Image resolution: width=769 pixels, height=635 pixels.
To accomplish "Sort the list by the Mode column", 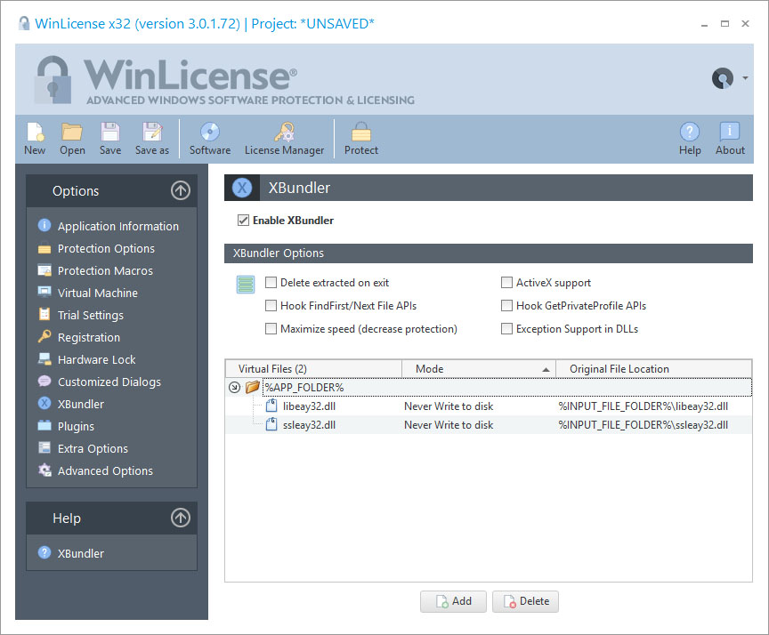I will (479, 369).
